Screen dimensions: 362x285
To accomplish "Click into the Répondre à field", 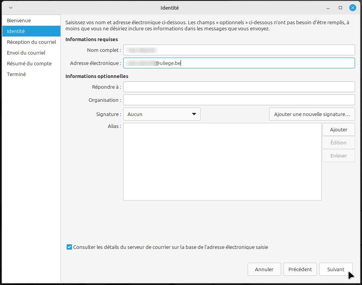I will tap(239, 87).
